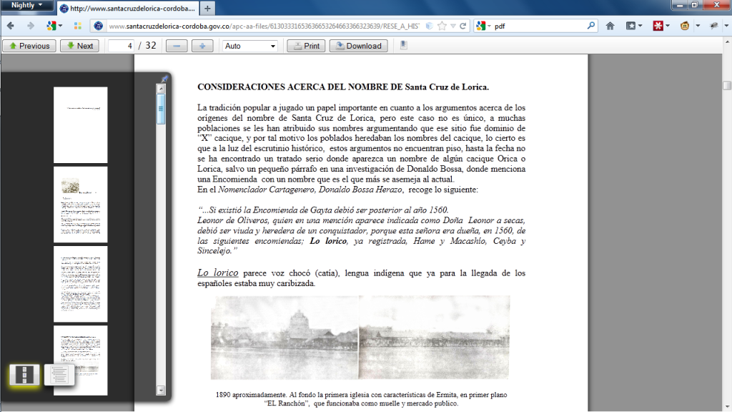Click the bookmark icon in PDF toolbar

click(x=404, y=45)
